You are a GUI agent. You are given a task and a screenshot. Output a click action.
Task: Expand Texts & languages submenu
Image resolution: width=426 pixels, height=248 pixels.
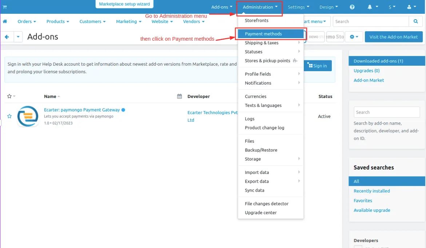click(271, 105)
